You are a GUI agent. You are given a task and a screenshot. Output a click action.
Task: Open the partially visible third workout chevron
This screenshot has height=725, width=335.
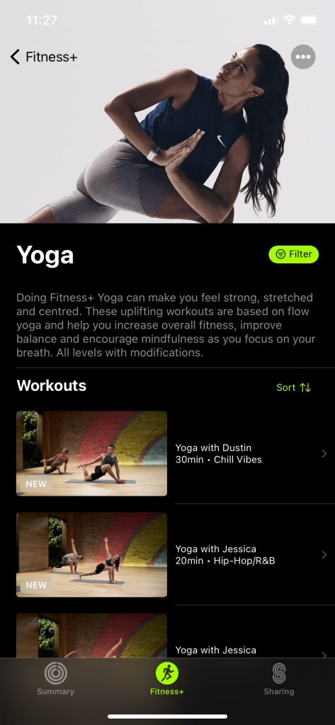(324, 653)
